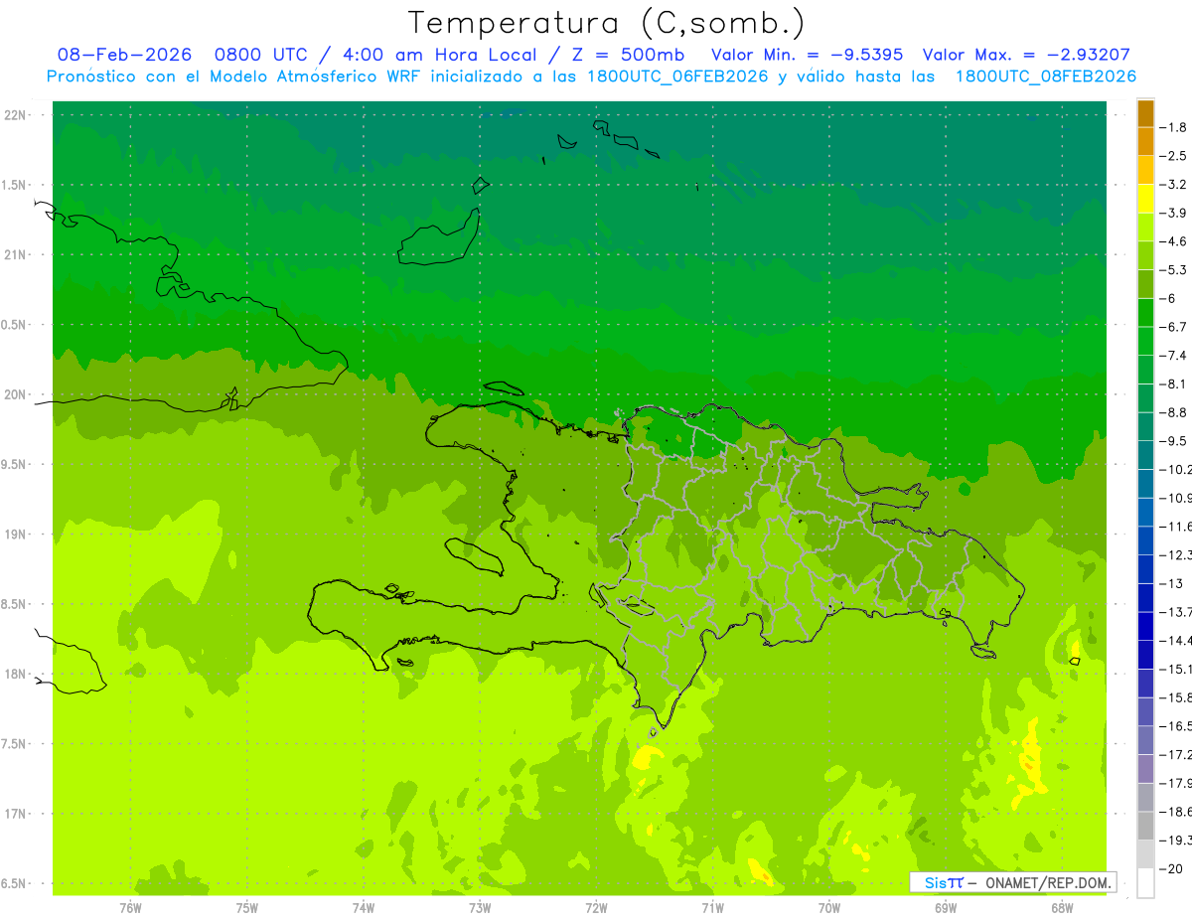The image size is (1192, 921).
Task: Click the forecast date '08-Feb-2026'
Action: click(124, 55)
